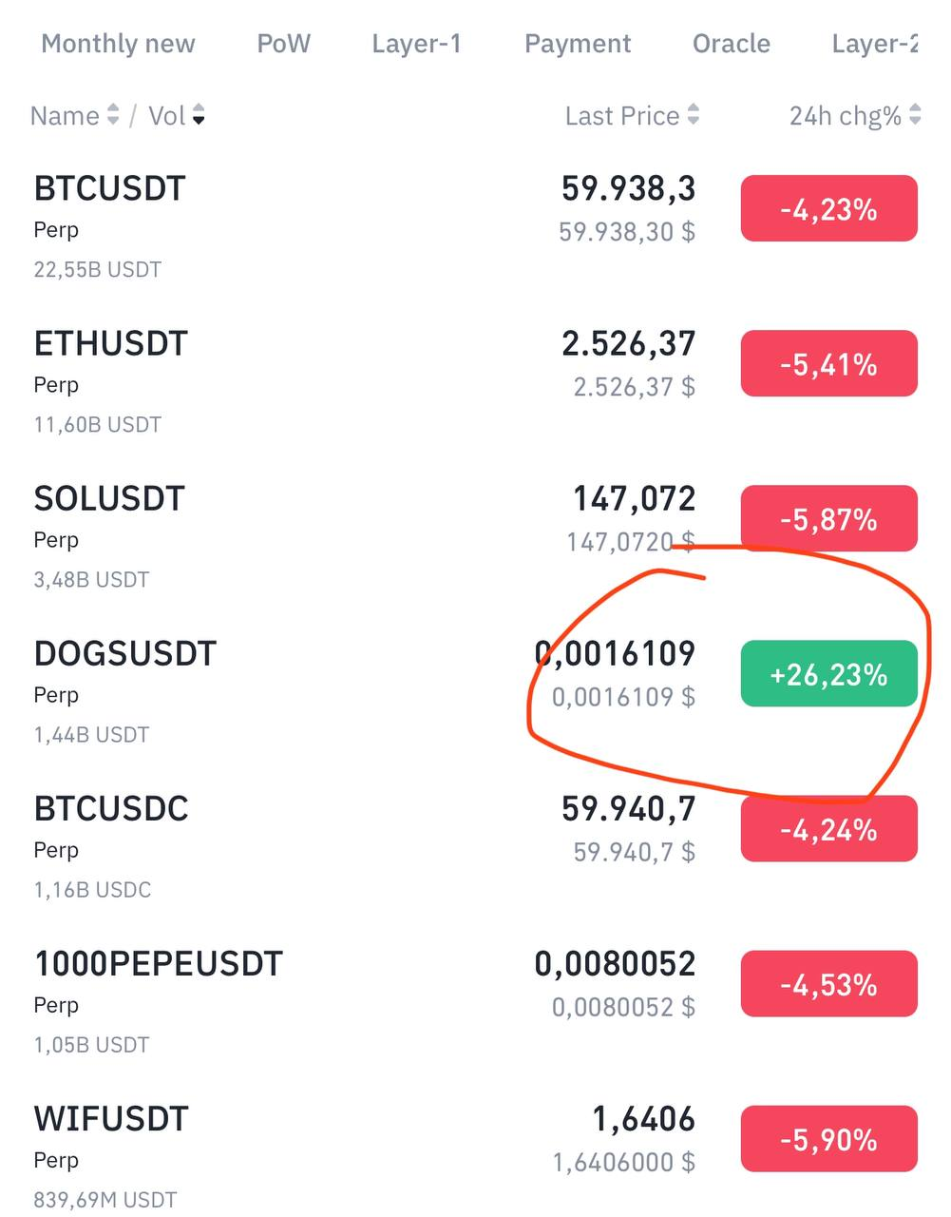Toggle BTCUSDT -4,23% change badge
This screenshot has height=1217, width=951.
(x=828, y=208)
